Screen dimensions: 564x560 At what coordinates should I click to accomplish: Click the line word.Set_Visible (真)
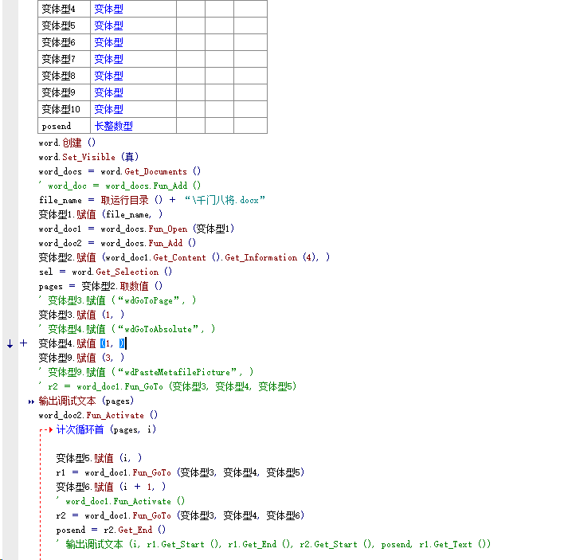click(x=88, y=157)
